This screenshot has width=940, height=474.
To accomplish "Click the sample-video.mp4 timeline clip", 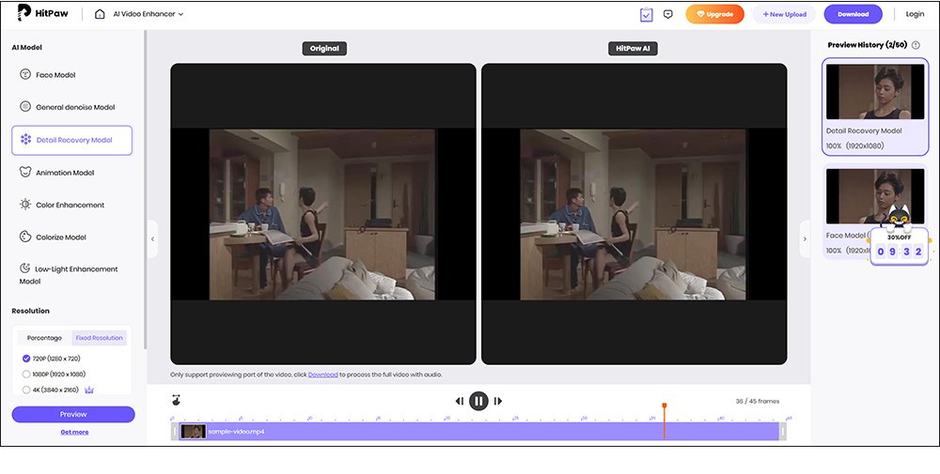I will click(478, 432).
